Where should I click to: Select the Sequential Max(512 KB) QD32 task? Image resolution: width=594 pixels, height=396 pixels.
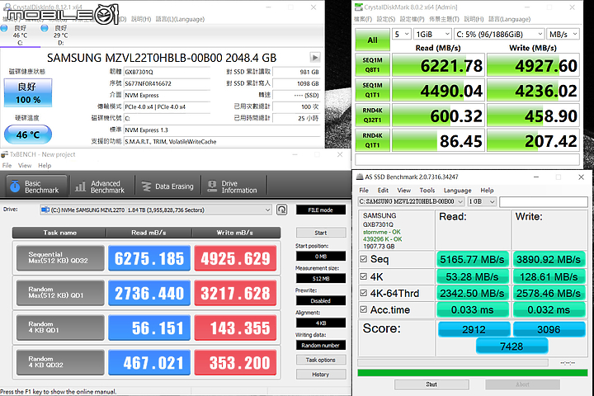60,257
